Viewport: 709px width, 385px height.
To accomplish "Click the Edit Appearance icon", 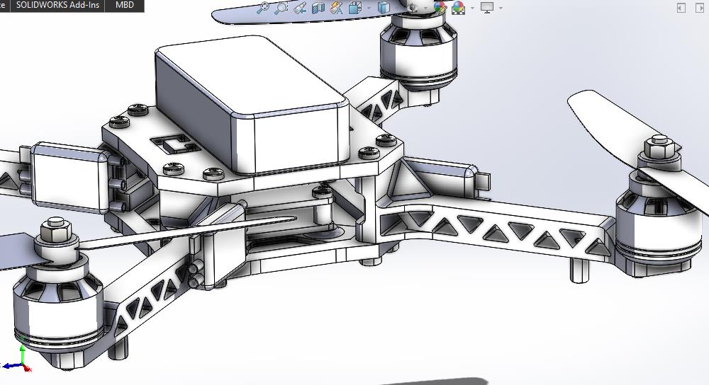I will click(440, 8).
